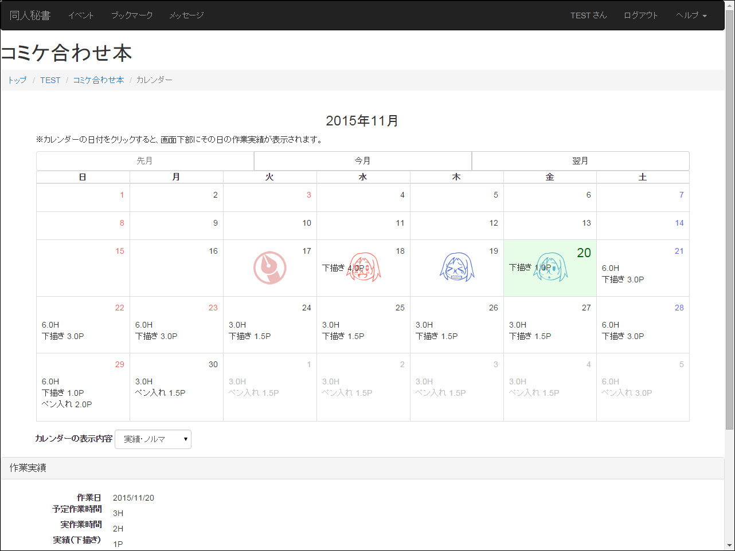Click the 同人秘書 brand link
735x551 pixels.
tap(30, 15)
